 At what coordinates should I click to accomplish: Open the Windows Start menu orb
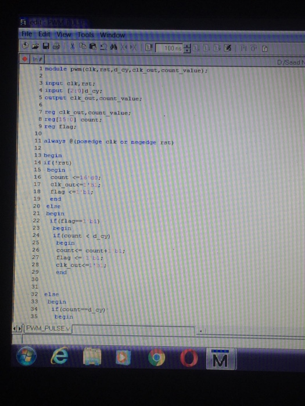[26, 356]
